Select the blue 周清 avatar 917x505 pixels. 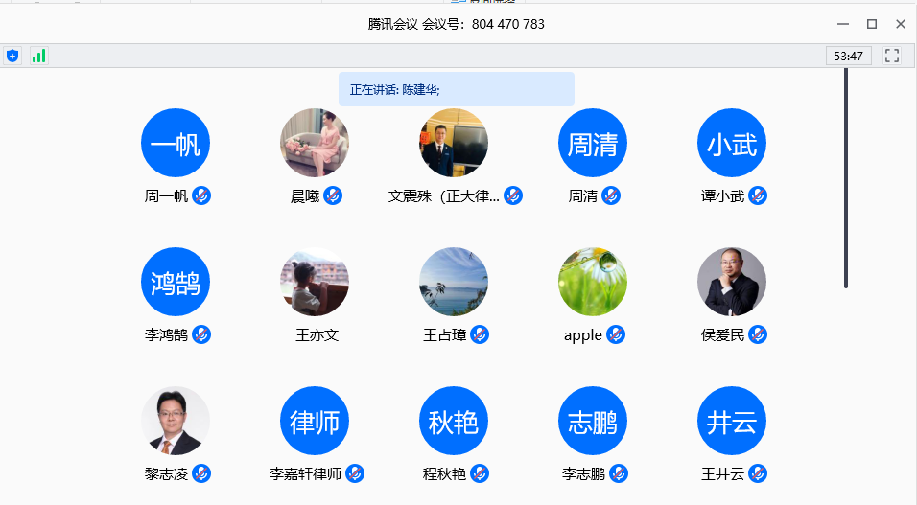tap(593, 143)
